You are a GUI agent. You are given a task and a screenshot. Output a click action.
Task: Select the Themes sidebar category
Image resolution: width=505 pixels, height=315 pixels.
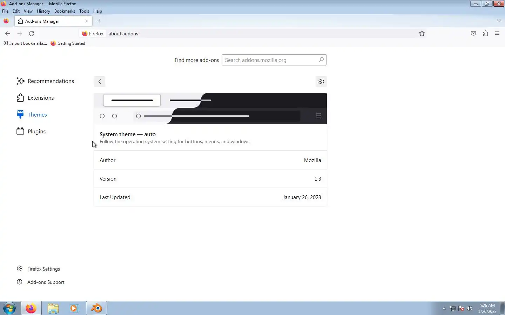32,115
